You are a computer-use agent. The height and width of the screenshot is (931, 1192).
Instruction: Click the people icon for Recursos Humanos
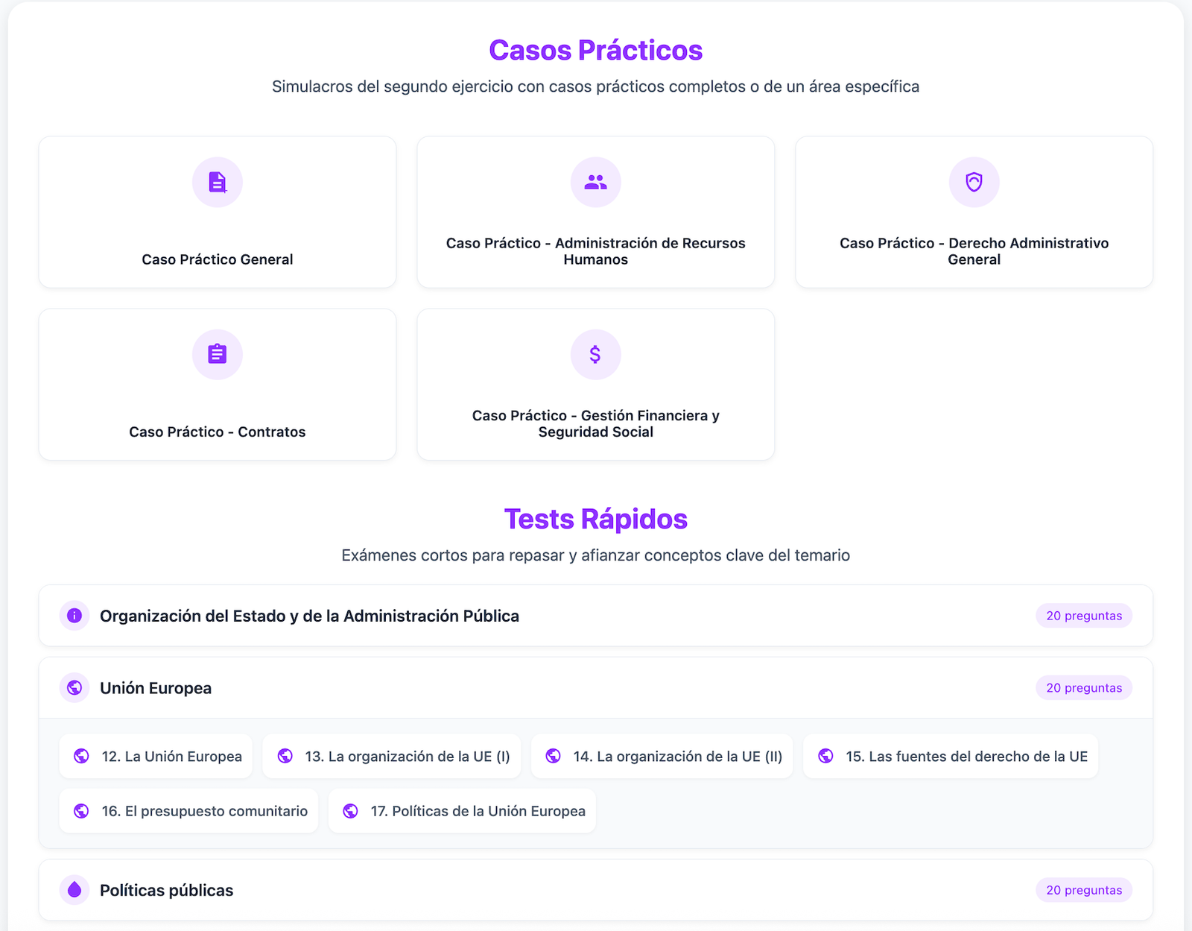[596, 182]
